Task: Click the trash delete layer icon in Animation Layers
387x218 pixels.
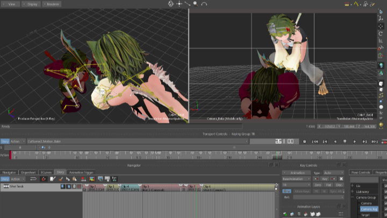Action: [x=299, y=214]
